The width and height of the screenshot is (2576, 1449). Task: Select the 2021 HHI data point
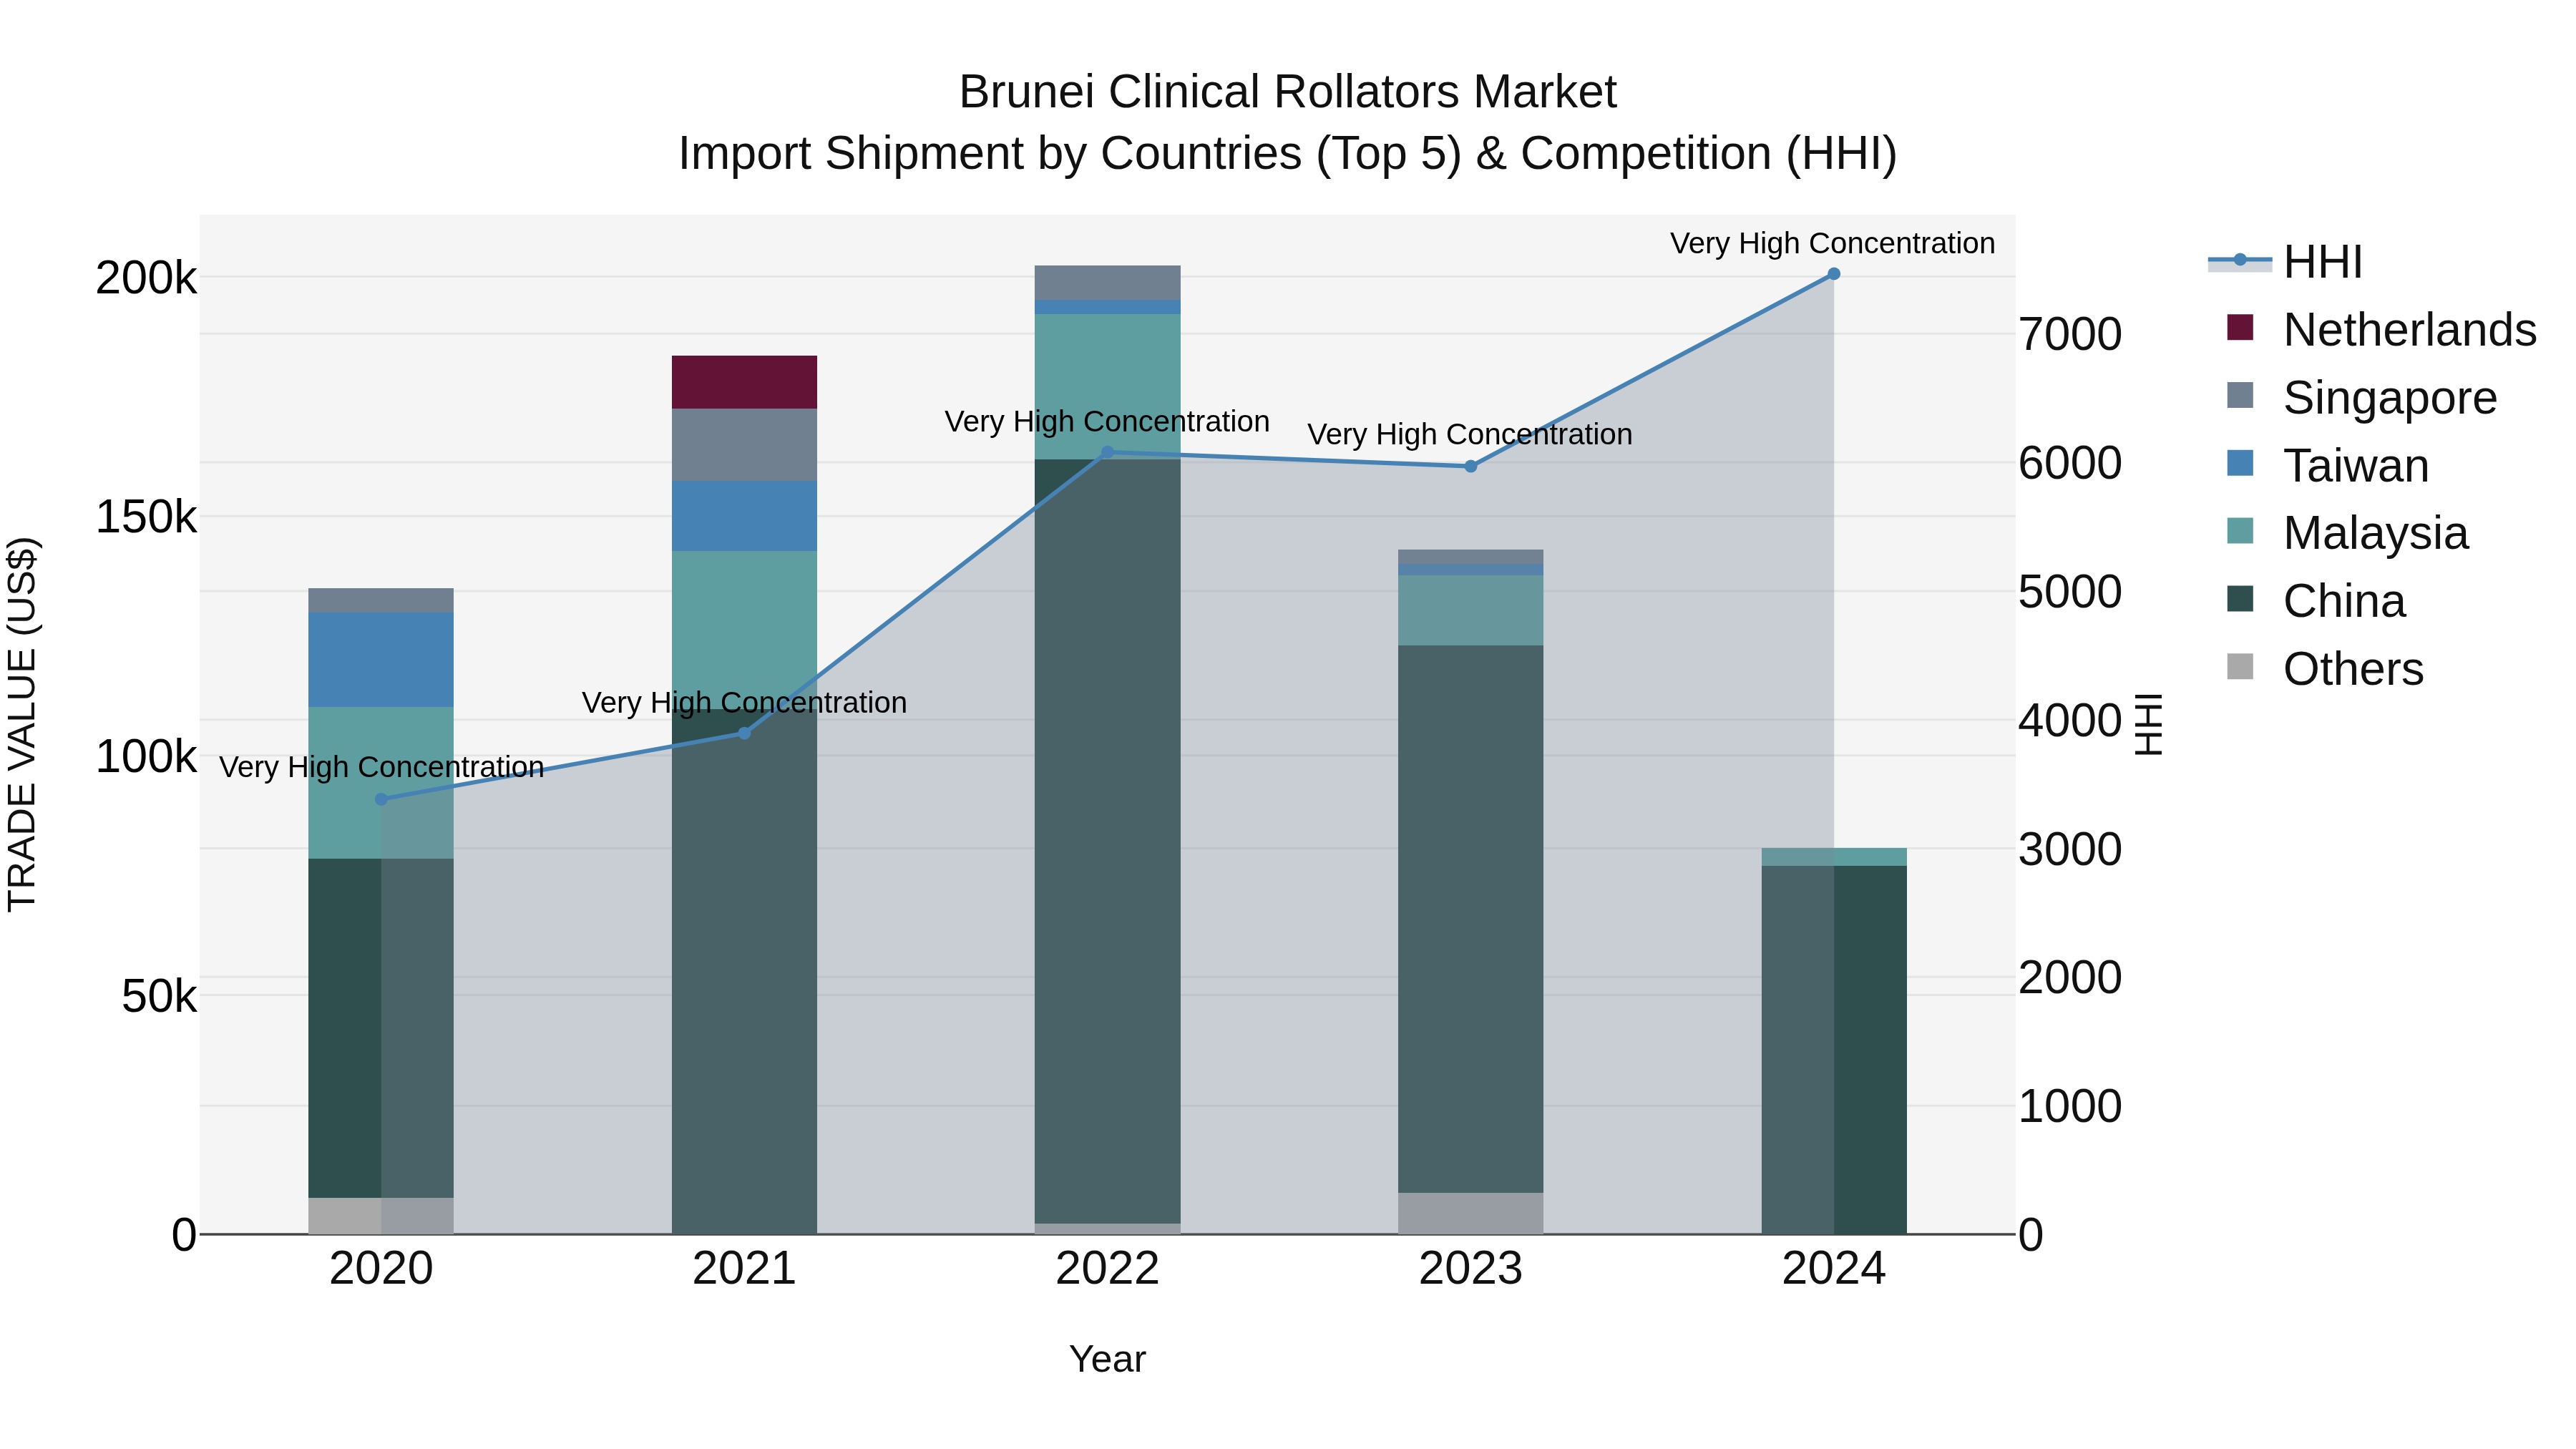(744, 733)
